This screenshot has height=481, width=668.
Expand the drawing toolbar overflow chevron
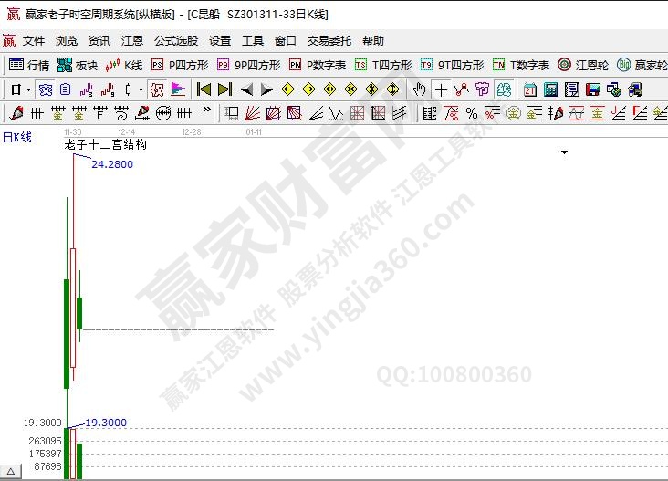[x=206, y=111]
